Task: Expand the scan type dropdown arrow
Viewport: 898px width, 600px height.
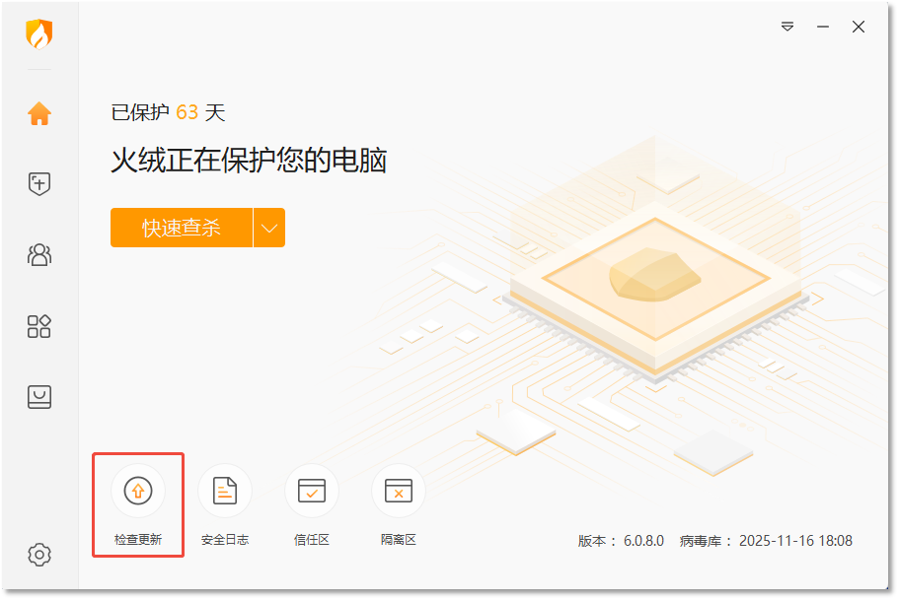Action: click(269, 228)
